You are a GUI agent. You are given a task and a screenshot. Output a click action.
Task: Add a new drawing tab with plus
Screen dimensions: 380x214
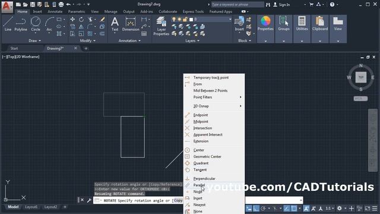(x=85, y=48)
